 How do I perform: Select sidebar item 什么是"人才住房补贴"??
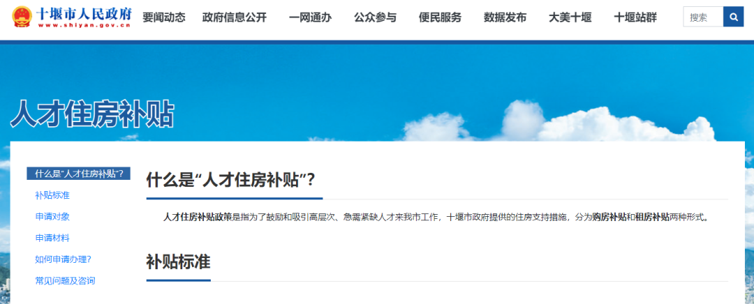(78, 174)
